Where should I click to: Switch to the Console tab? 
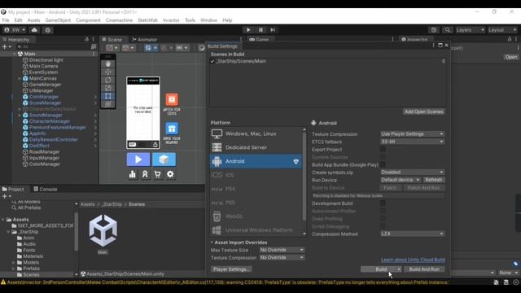coord(46,189)
